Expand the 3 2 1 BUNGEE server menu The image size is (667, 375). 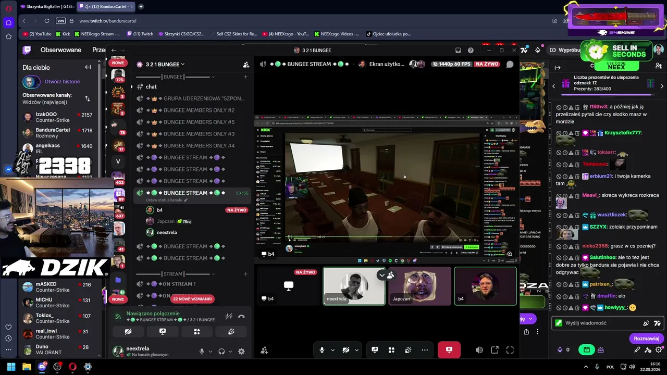165,65
